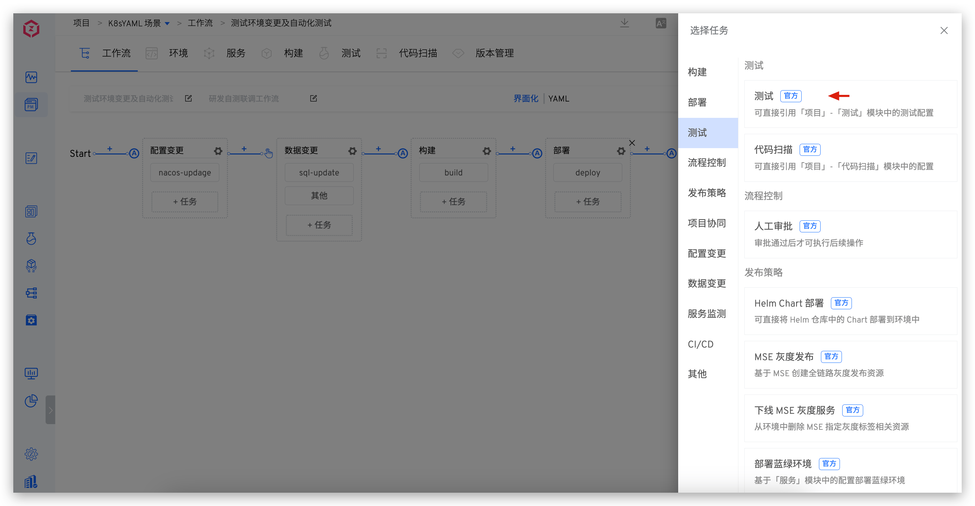Expand the K8sYAML 场景 project dropdown
Screen dimensions: 975x506
pyautogui.click(x=167, y=24)
